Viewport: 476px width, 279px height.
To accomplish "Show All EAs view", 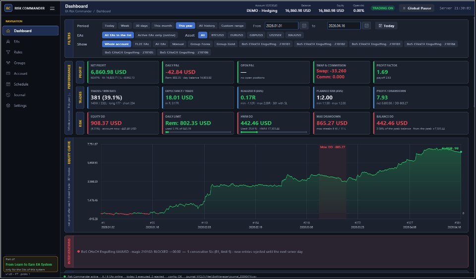I will pyautogui.click(x=160, y=44).
